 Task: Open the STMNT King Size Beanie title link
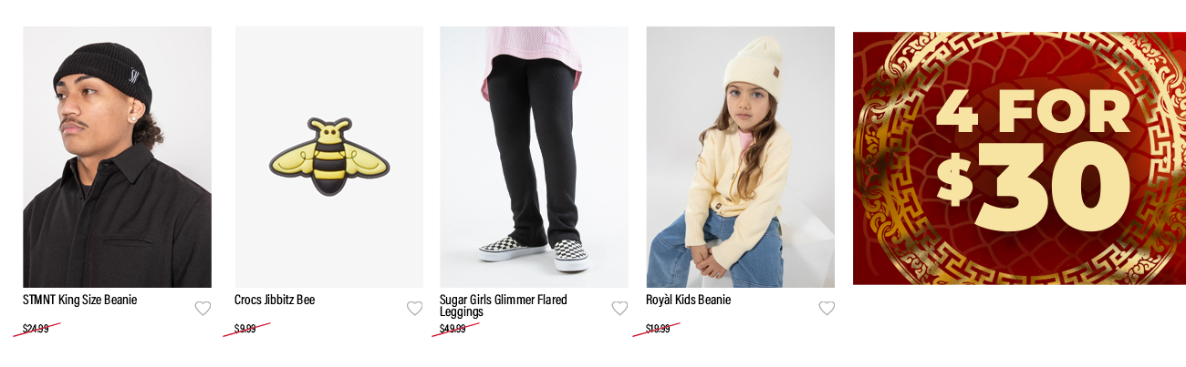[79, 300]
